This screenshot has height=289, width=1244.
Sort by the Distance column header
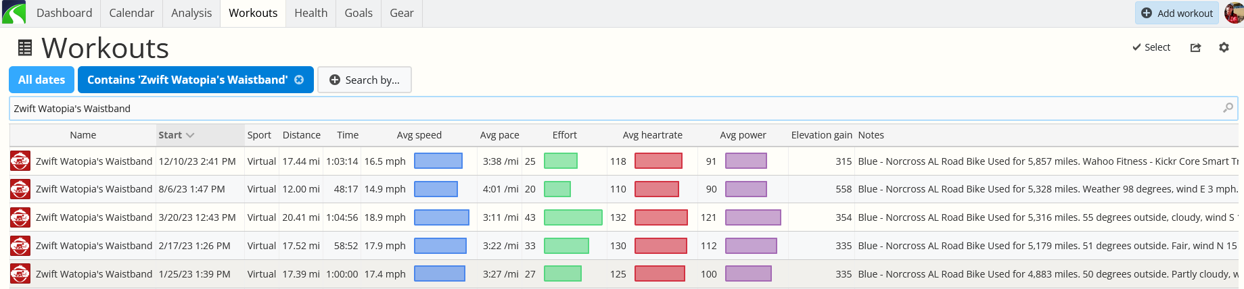(x=302, y=135)
